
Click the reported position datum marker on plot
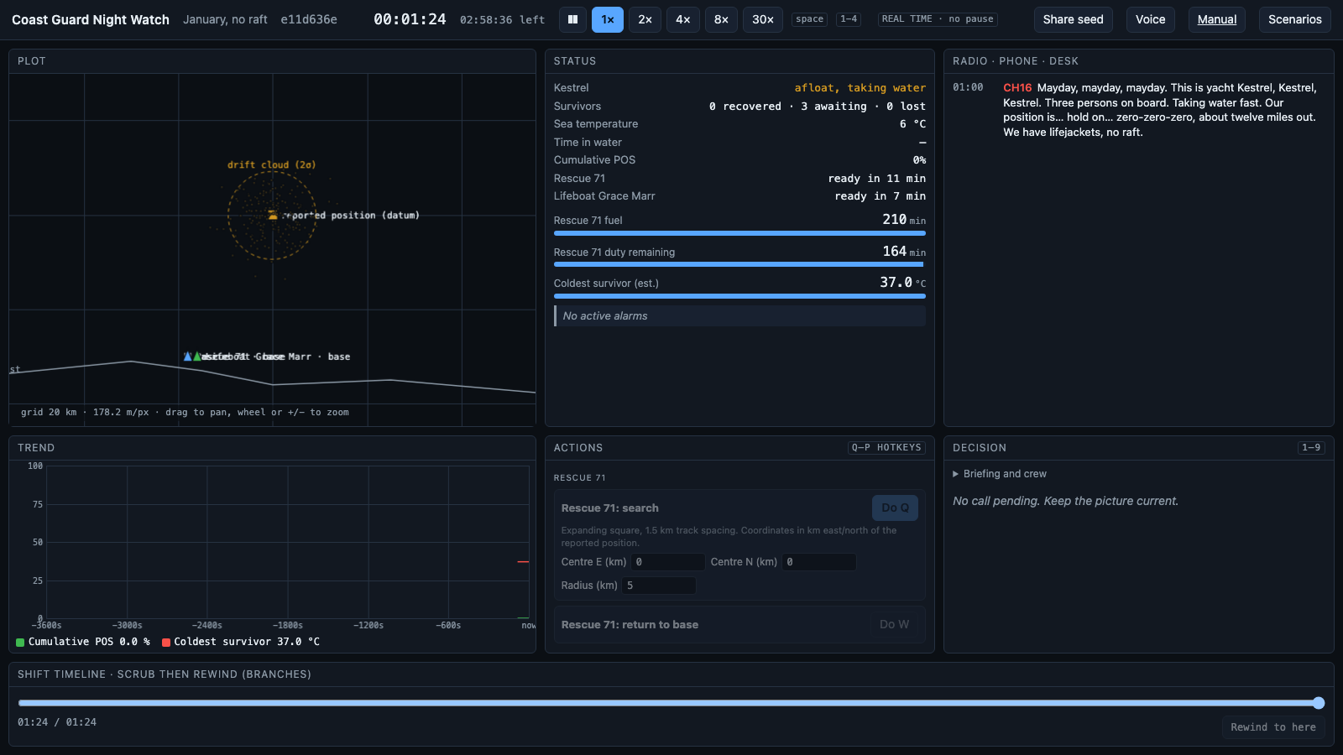click(273, 216)
